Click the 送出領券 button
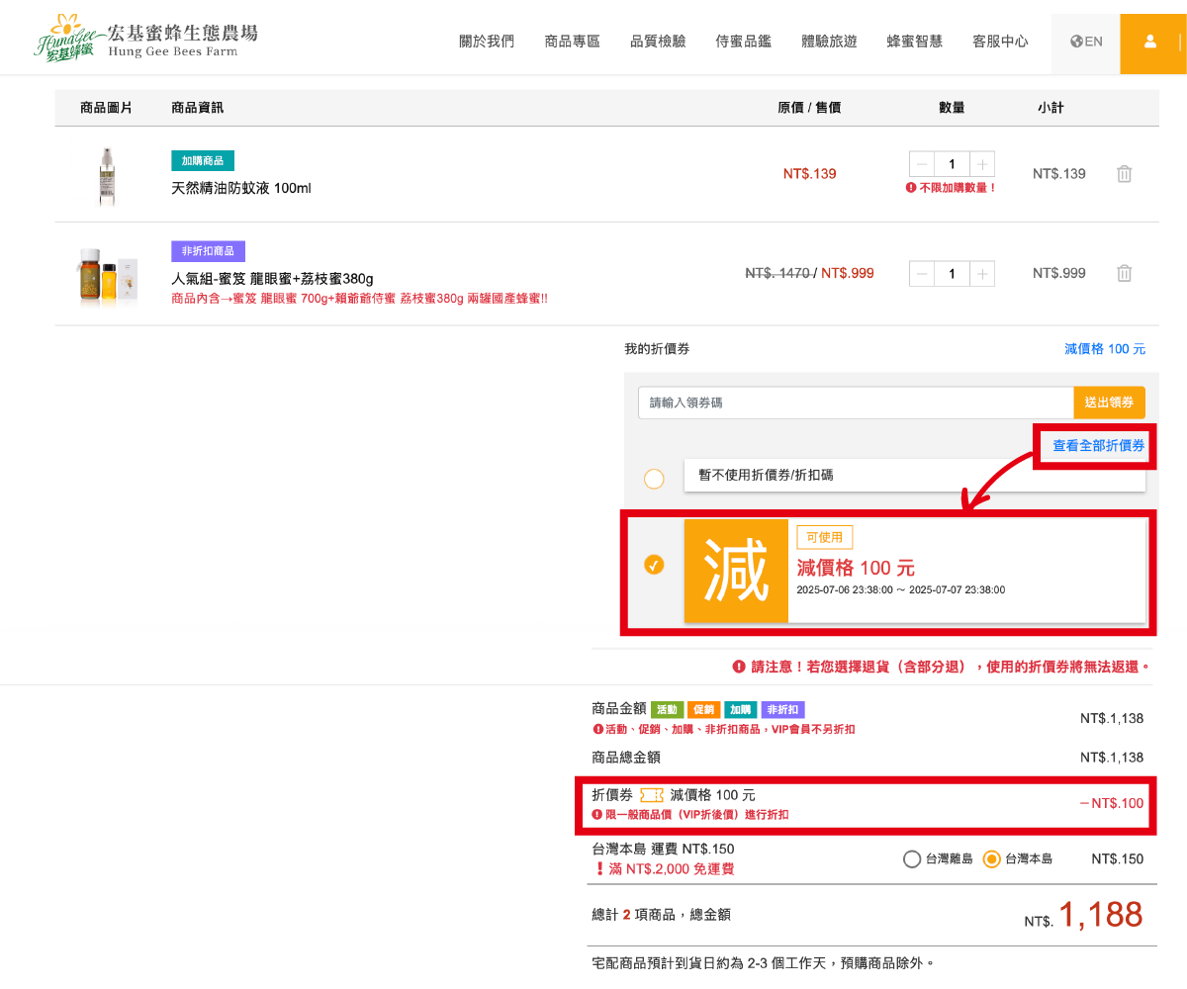 coord(1109,403)
